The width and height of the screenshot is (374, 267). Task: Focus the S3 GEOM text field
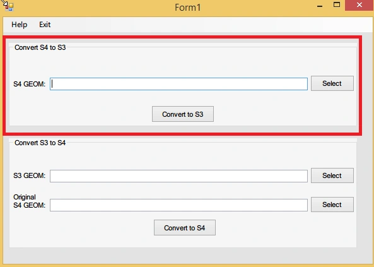coord(178,176)
